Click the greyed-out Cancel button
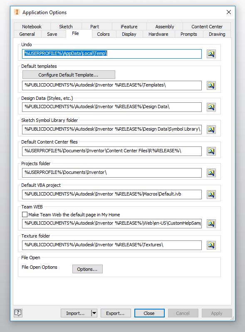This screenshot has height=332, width=245. point(183,313)
